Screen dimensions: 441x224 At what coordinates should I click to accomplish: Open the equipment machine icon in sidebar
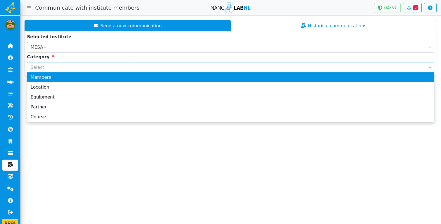pos(10,82)
